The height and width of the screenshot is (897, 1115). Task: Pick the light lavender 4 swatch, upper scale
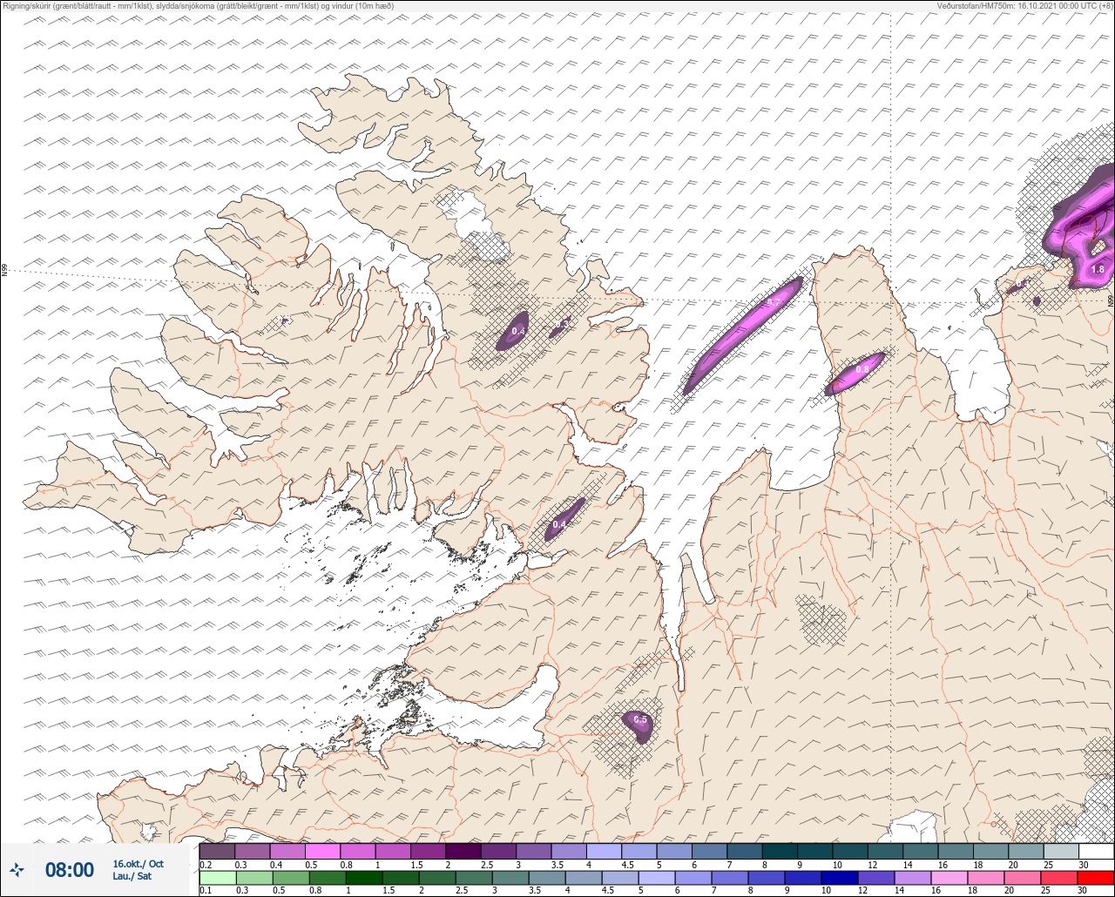point(604,851)
